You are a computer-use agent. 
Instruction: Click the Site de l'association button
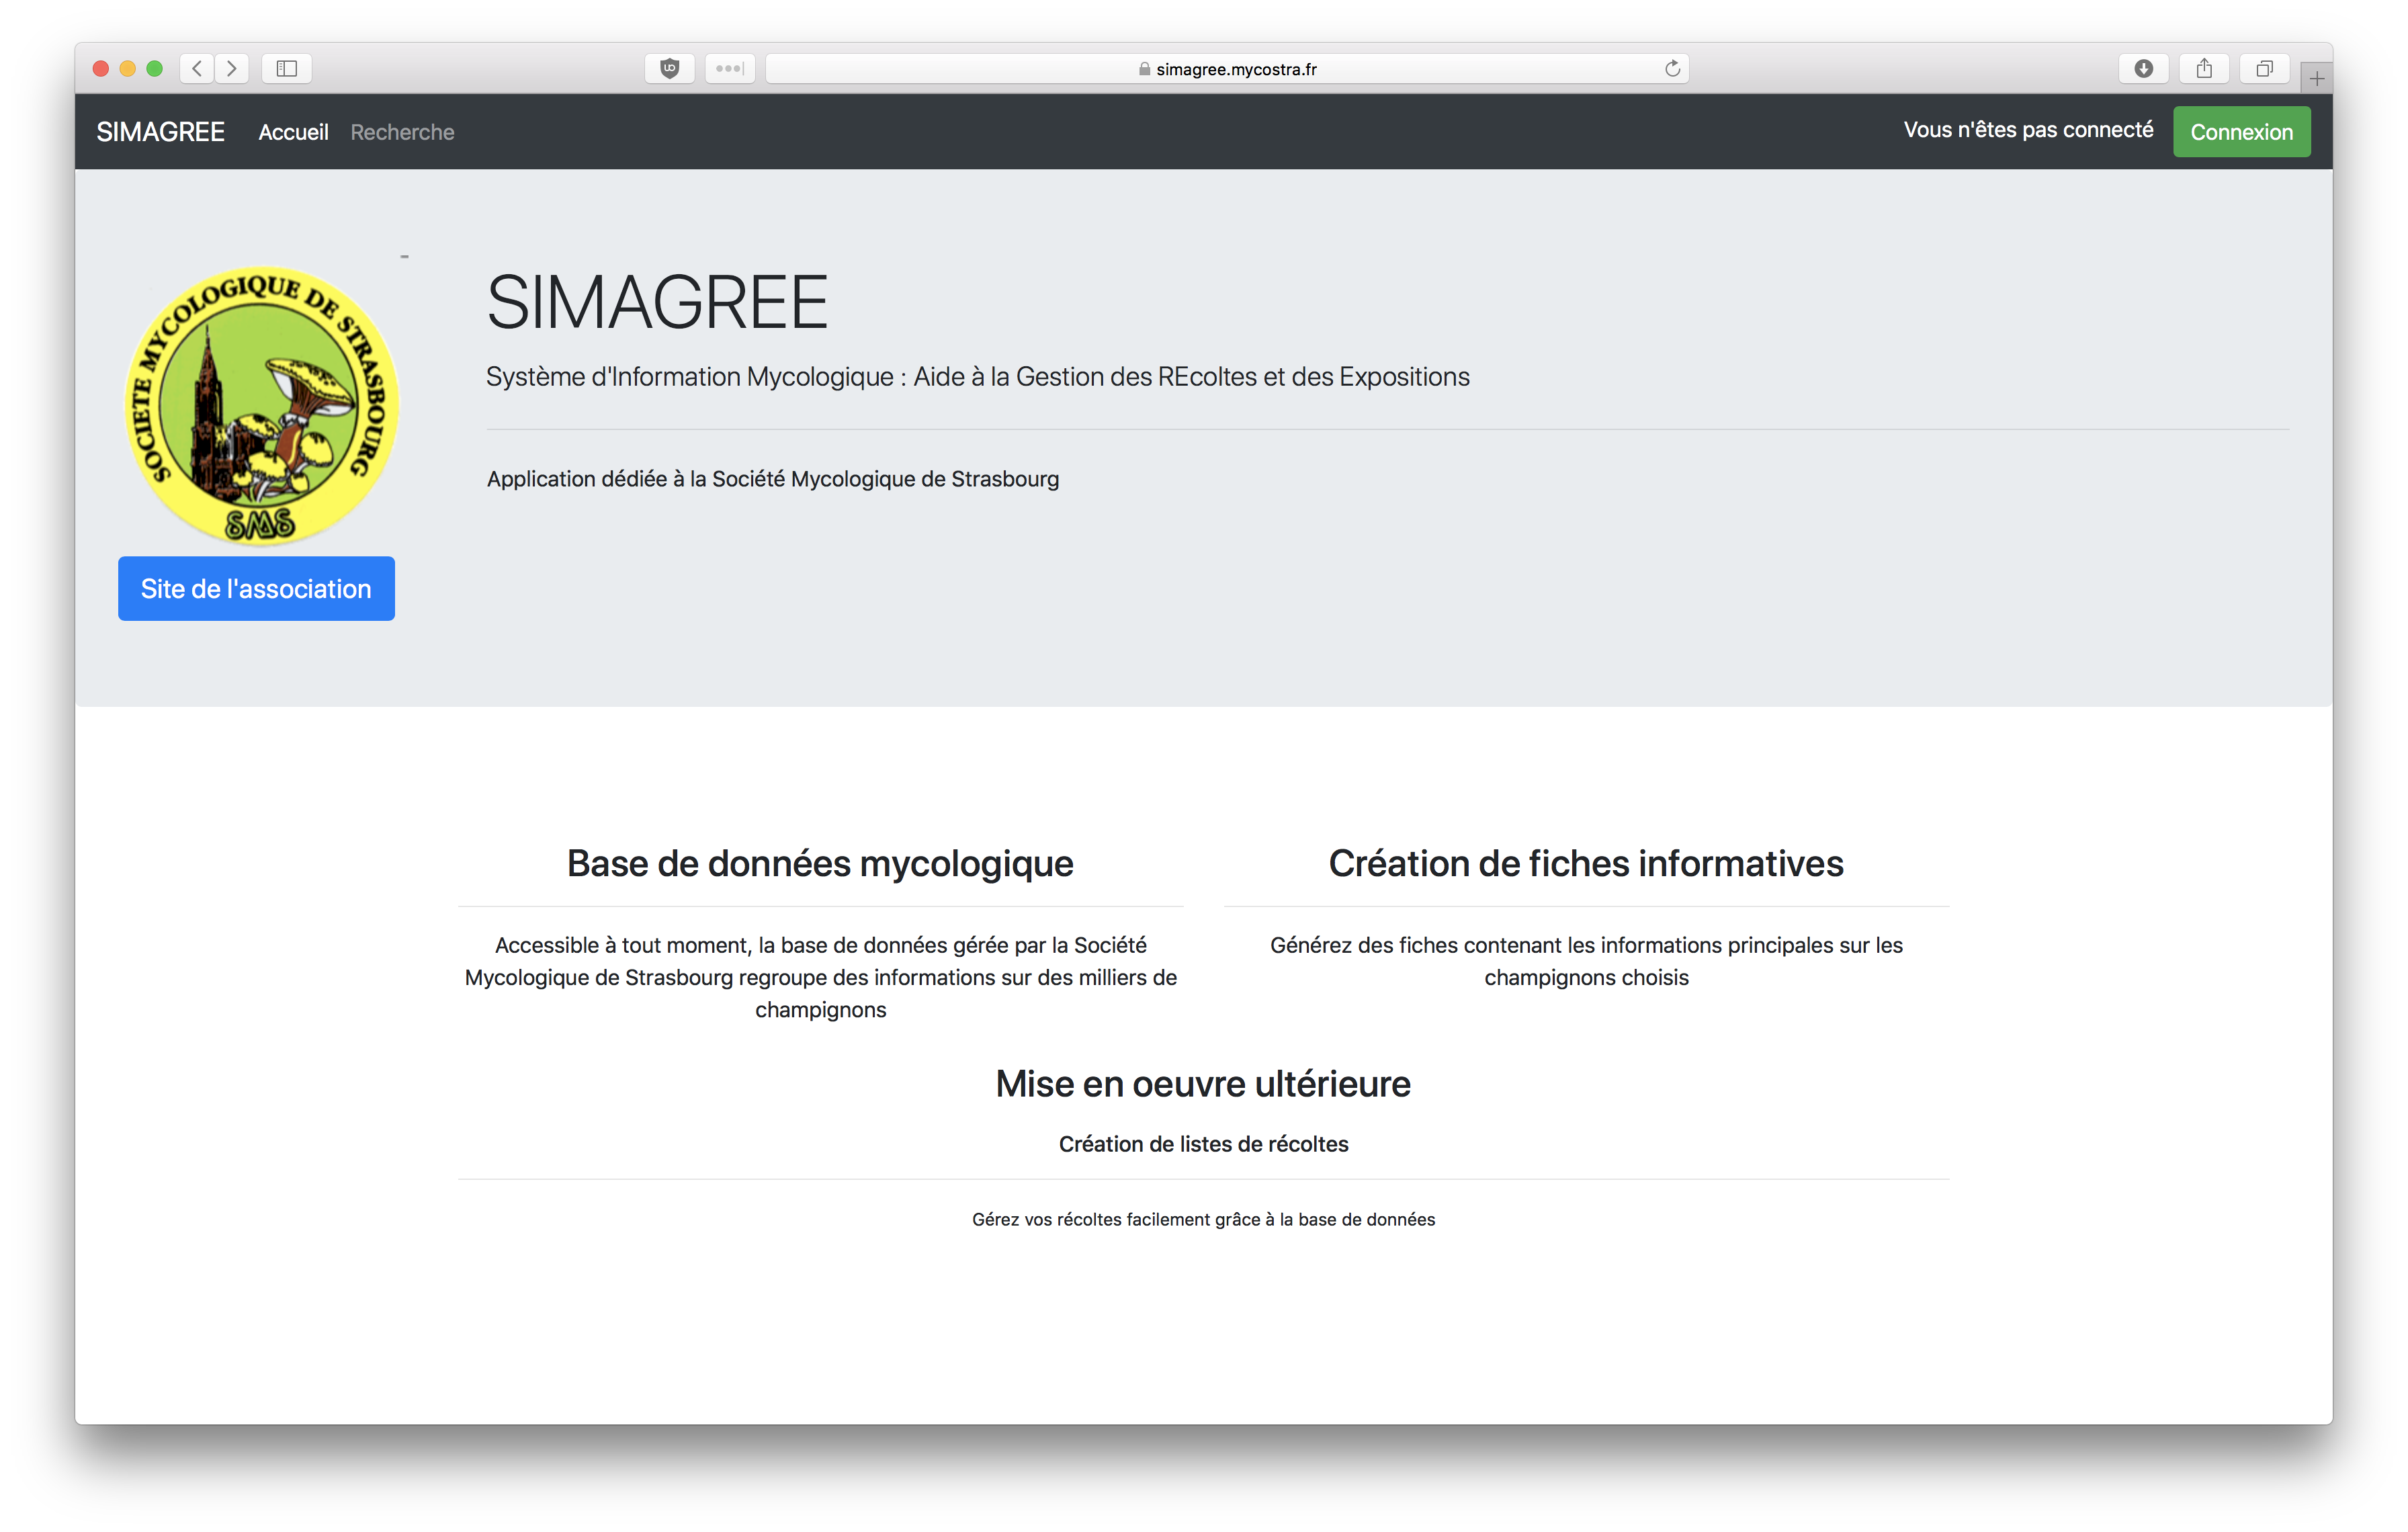click(256, 588)
